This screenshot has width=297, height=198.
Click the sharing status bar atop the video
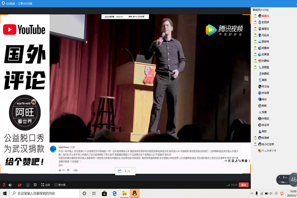pyautogui.click(x=125, y=17)
